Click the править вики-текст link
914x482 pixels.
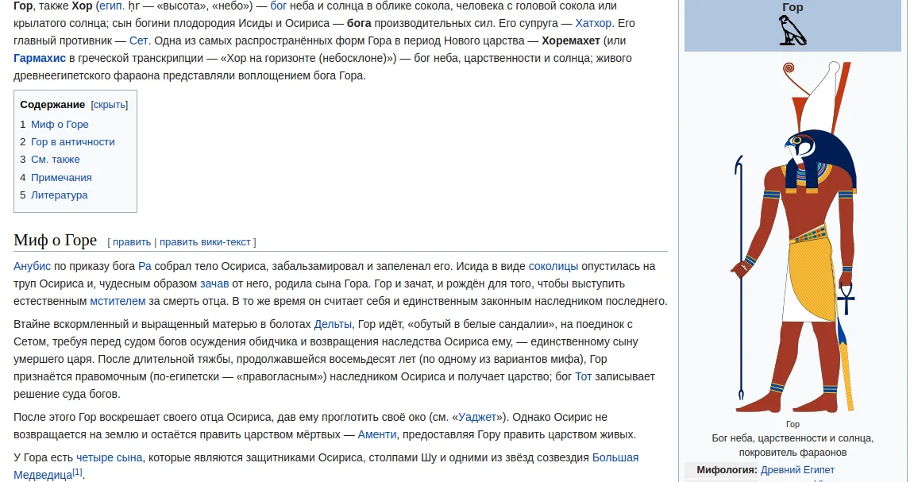(205, 242)
